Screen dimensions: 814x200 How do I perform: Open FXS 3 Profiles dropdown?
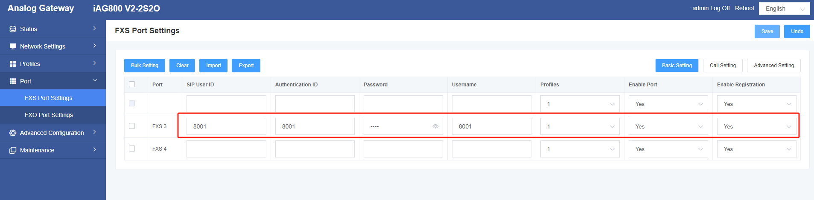click(580, 126)
